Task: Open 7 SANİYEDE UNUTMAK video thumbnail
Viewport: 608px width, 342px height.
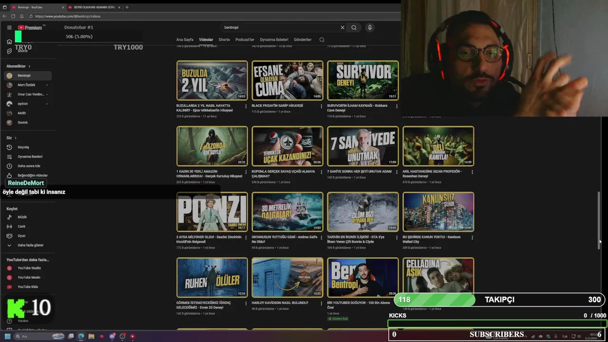Action: tap(363, 146)
